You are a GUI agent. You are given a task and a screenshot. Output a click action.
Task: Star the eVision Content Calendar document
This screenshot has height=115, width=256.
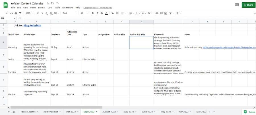click(48, 3)
